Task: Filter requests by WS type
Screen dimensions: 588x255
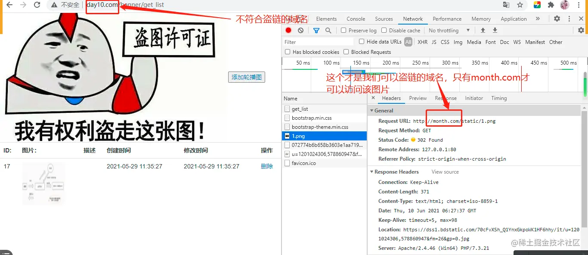Action: point(517,42)
